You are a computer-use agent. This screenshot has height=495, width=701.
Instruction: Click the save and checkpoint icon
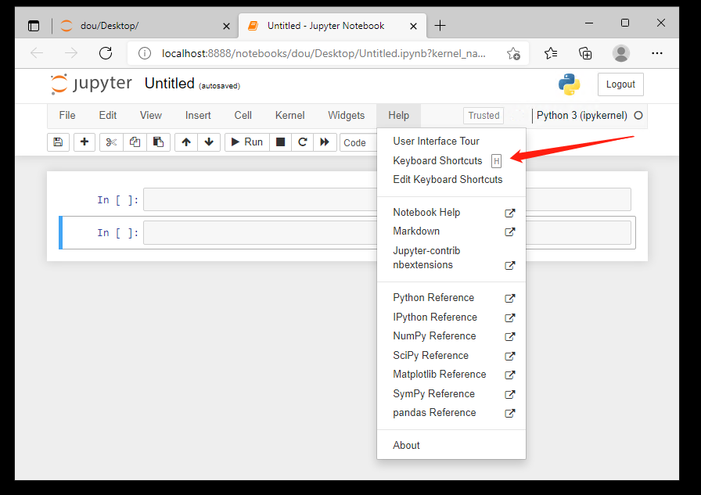pos(57,142)
